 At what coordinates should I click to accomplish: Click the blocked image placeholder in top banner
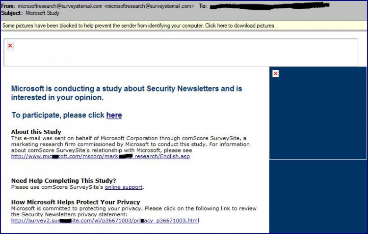click(10, 46)
